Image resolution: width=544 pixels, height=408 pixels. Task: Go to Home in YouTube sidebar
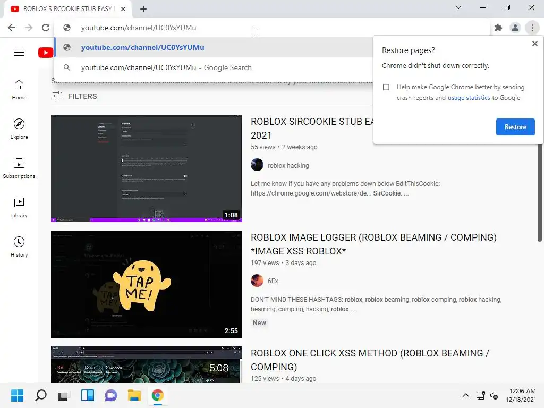click(19, 90)
